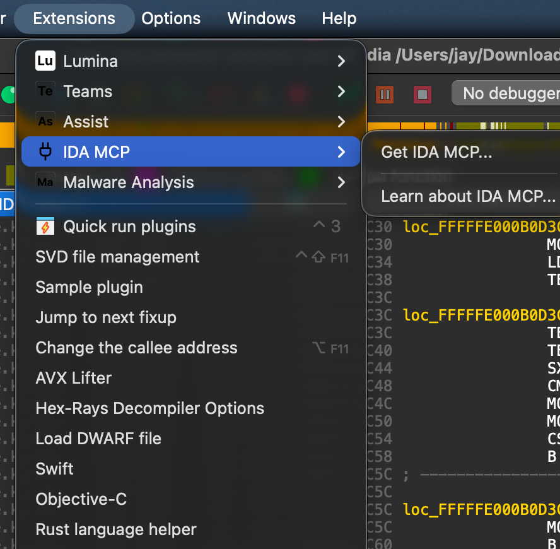Run the Sample plugin entry
Viewport: 560px width, 549px height.
click(190, 287)
